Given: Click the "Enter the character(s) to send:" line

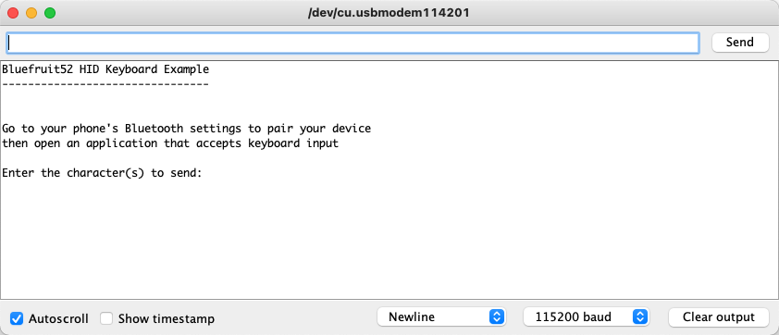Looking at the screenshot, I should [x=102, y=173].
